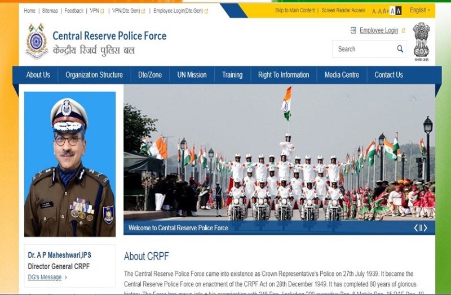The height and width of the screenshot is (295, 451).
Task: Click Dr. A P Maheshwari,IPS name
Action: [x=60, y=255]
